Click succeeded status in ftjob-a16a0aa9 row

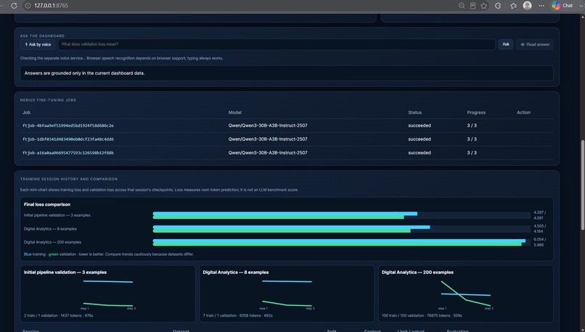point(420,153)
